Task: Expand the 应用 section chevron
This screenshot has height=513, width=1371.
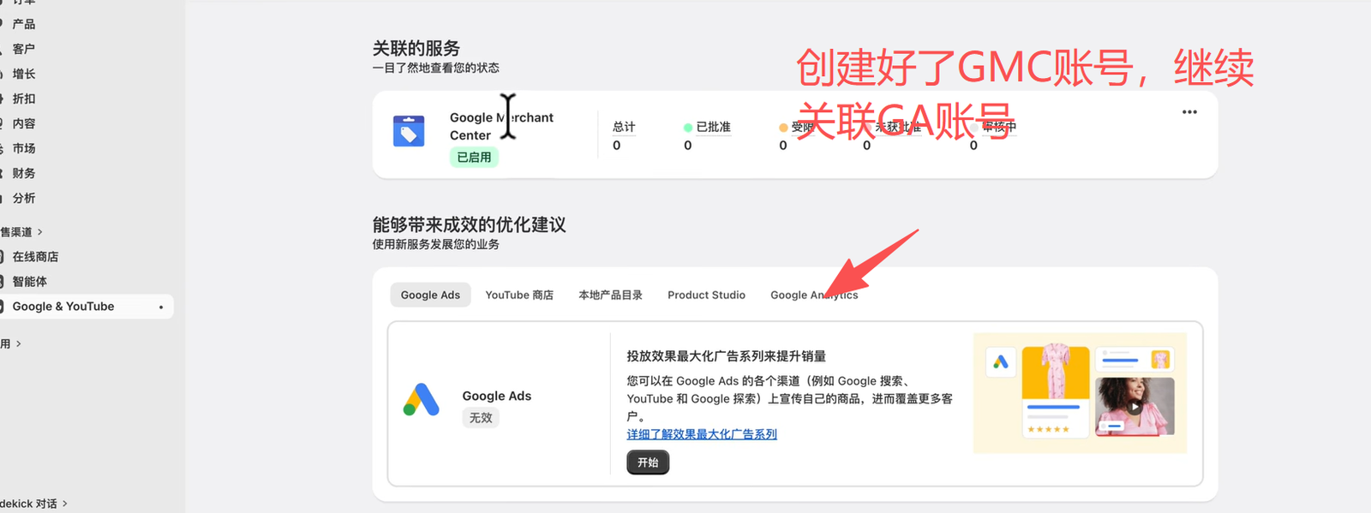Action: coord(19,344)
